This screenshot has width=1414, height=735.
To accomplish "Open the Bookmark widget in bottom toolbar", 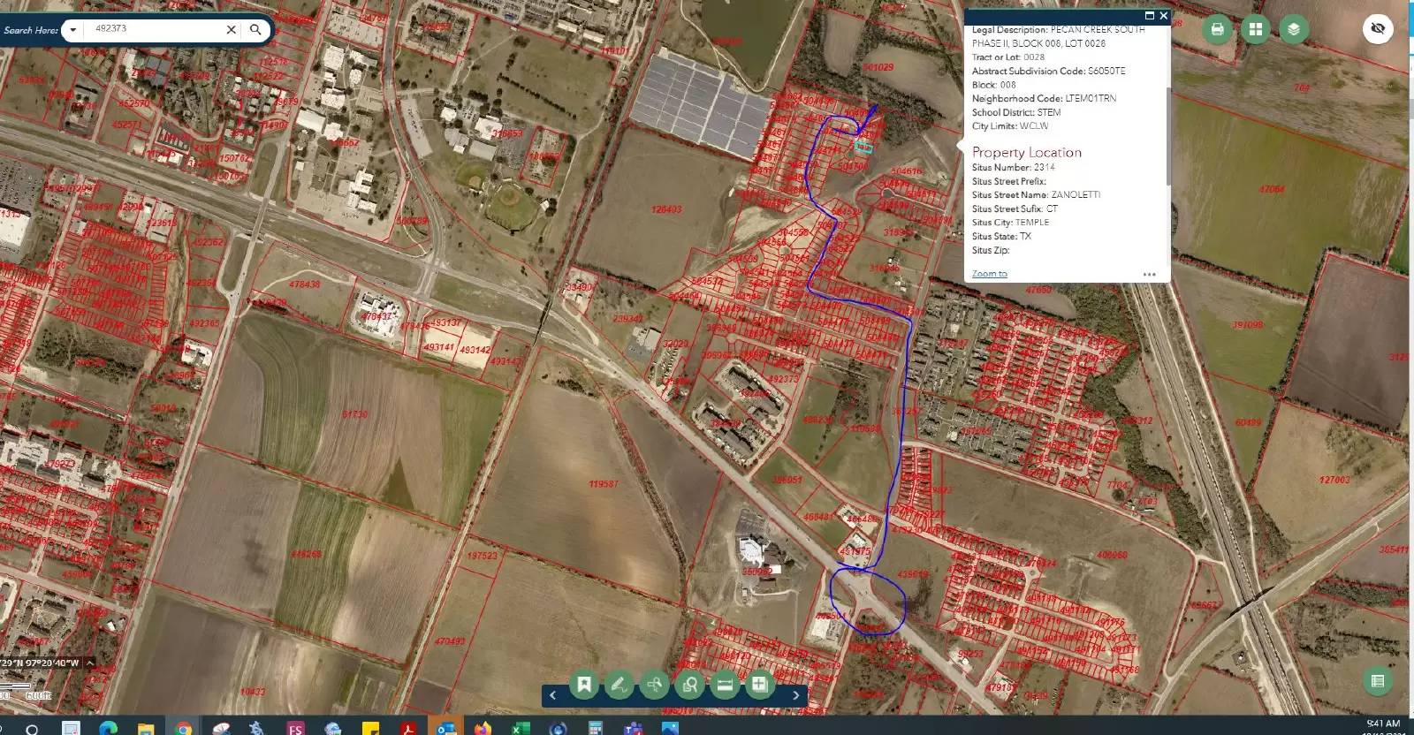I will pyautogui.click(x=584, y=685).
